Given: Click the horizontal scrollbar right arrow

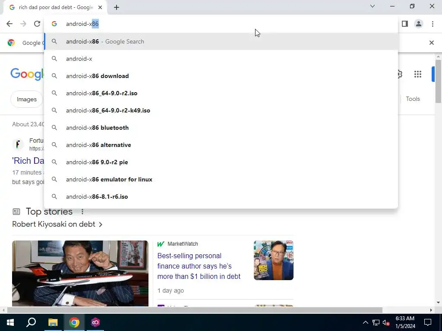Looking at the screenshot, I should [x=431, y=310].
